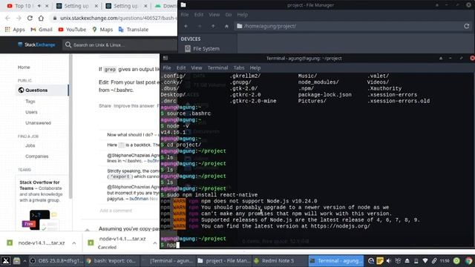Screen dimensions: 475x267
Task: Click the Chrome icon in system tray
Action: point(468,260)
